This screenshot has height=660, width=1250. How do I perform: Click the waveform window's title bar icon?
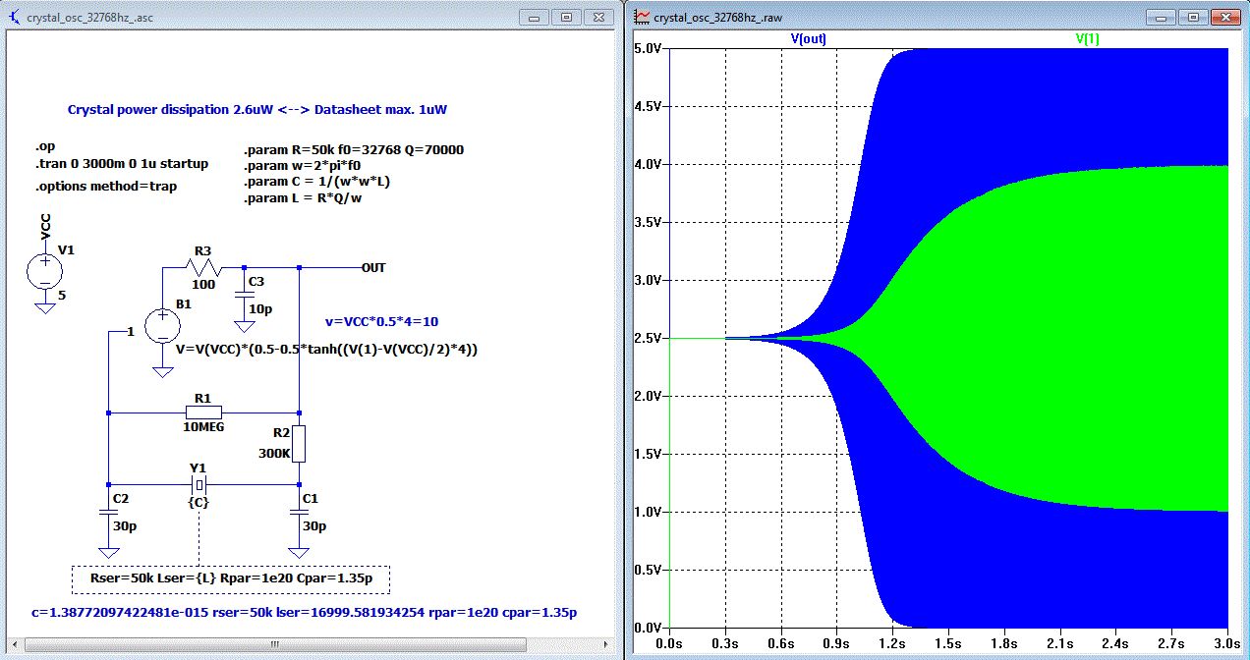click(x=643, y=17)
